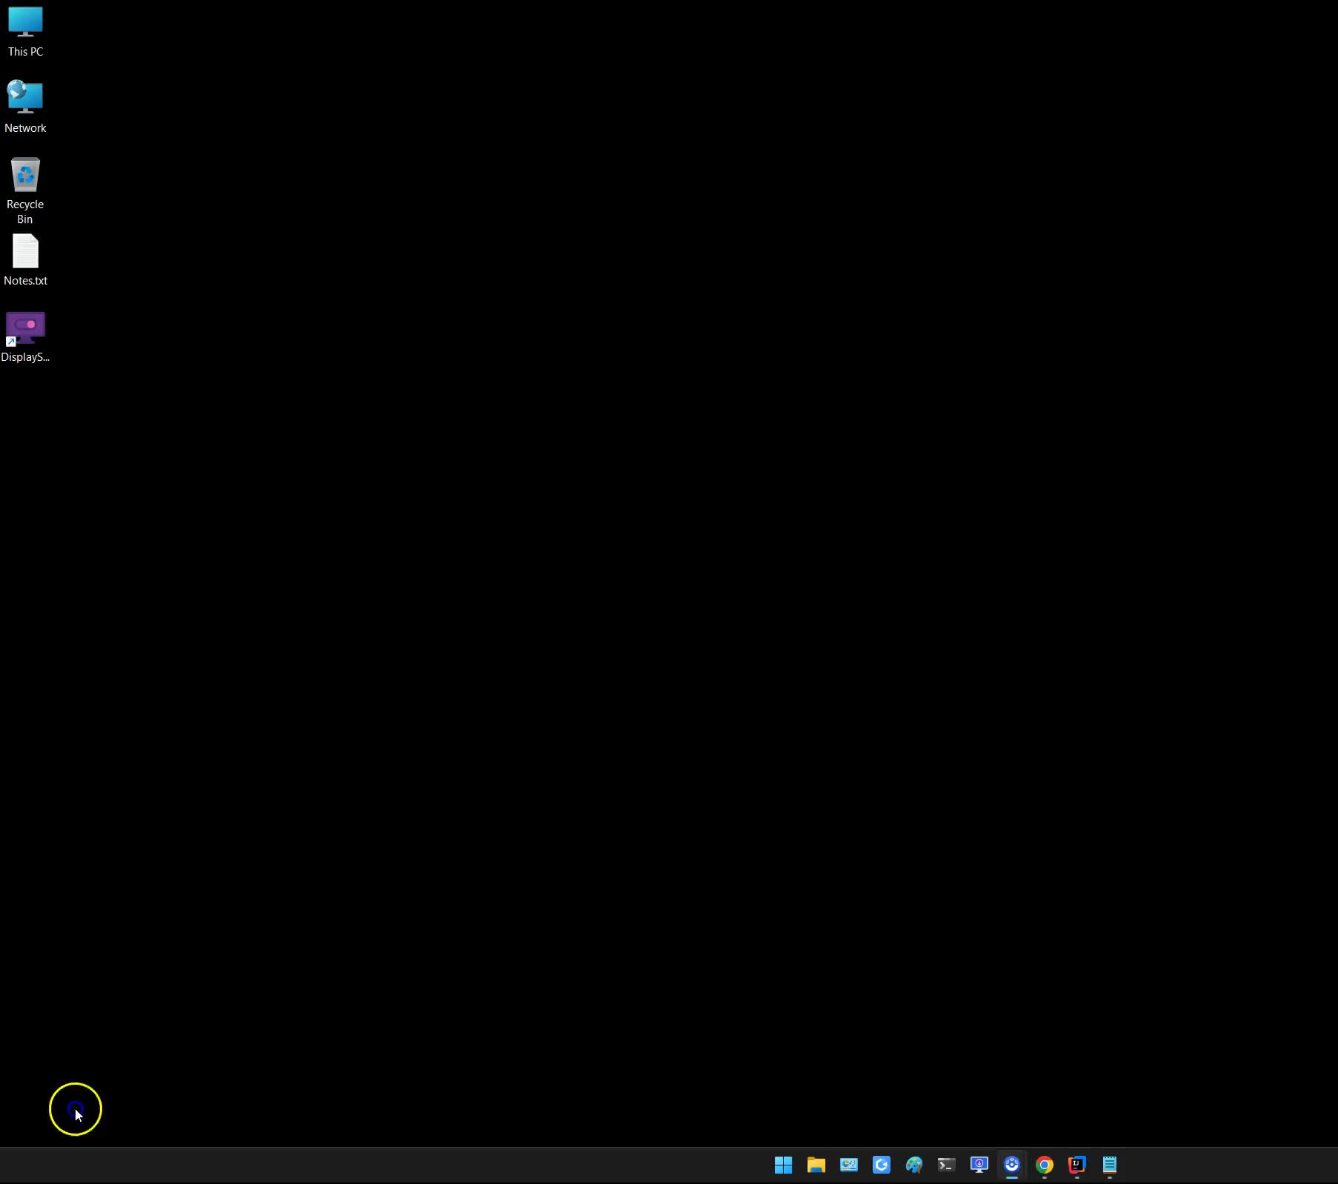Image resolution: width=1338 pixels, height=1184 pixels.
Task: Open Control Panel from the taskbar
Action: coord(848,1165)
